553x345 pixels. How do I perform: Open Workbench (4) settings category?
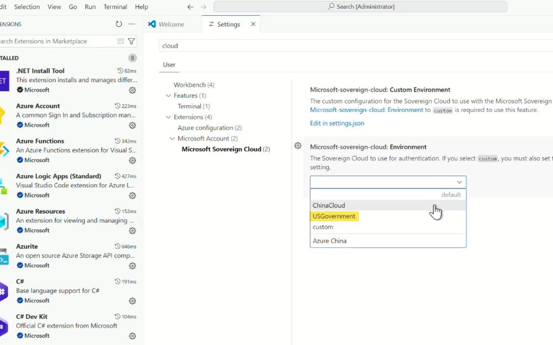click(194, 85)
